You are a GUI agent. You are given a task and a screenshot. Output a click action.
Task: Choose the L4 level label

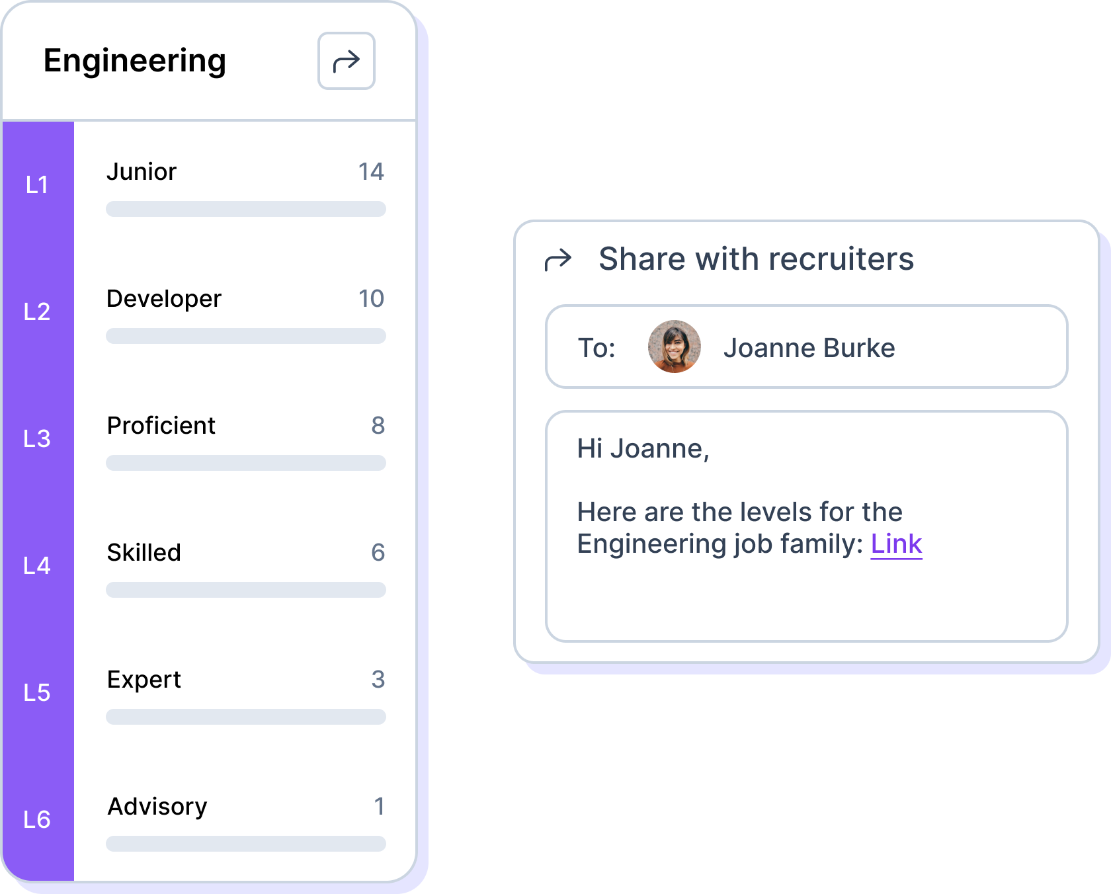[37, 566]
